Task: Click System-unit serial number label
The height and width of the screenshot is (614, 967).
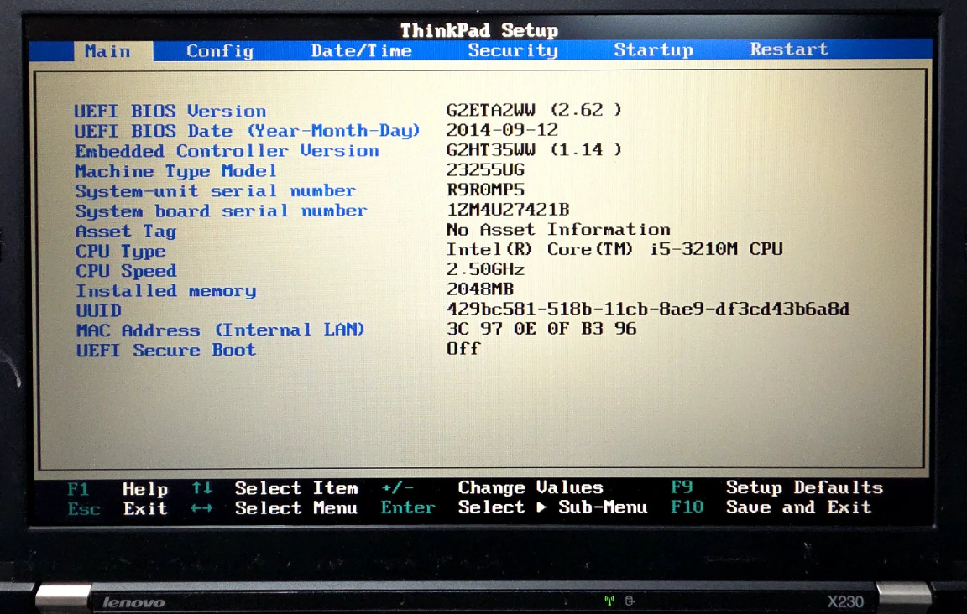Action: (215, 191)
